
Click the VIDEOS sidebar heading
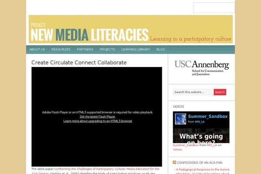click(x=178, y=107)
